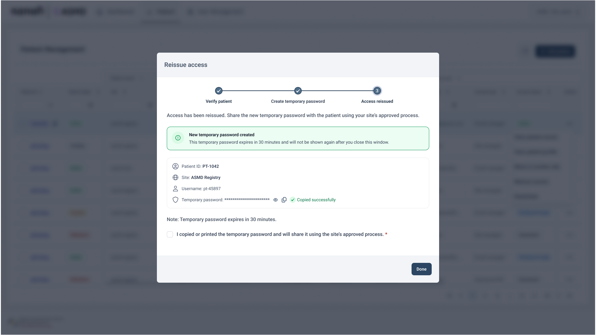Screen dimensions: 596x335
Task: Click the globe icon beside Site
Action: [x=175, y=177]
